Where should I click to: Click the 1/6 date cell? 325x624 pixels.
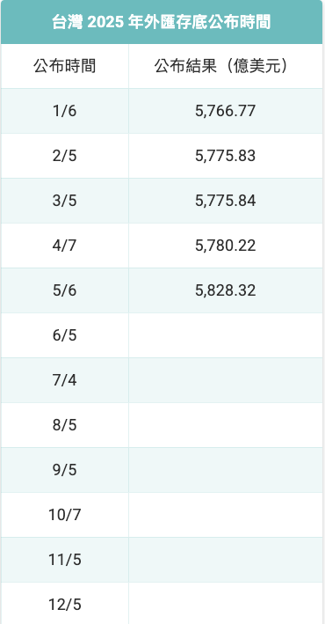coord(64,111)
